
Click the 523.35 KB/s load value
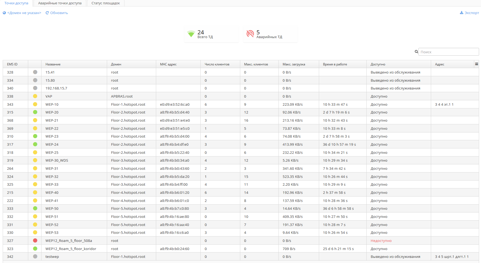(293, 177)
